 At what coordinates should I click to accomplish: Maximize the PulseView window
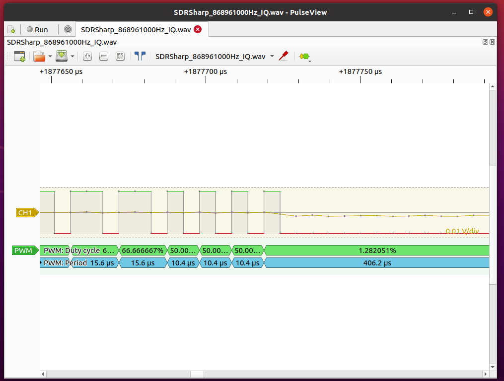click(471, 12)
